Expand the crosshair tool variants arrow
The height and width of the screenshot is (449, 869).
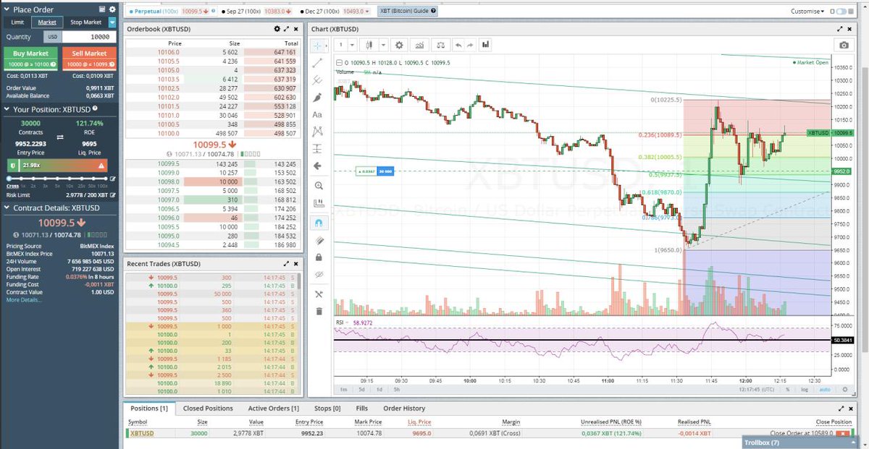click(327, 46)
